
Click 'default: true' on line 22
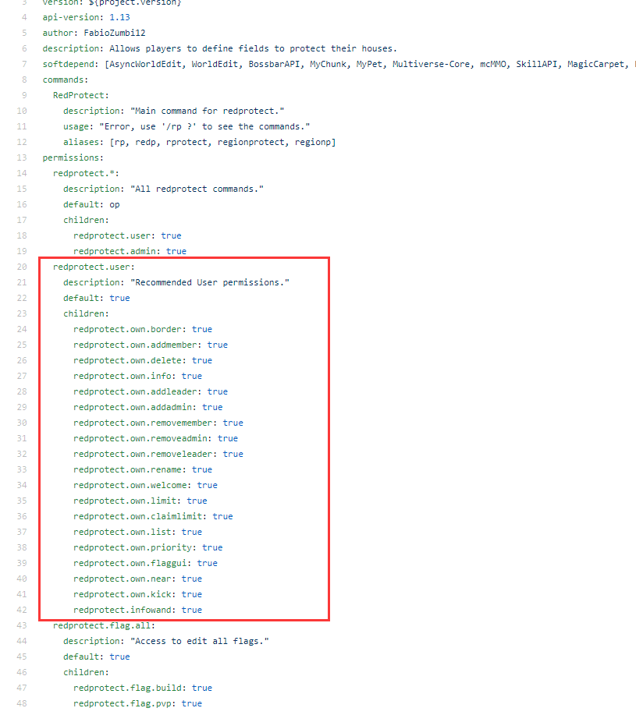[96, 298]
